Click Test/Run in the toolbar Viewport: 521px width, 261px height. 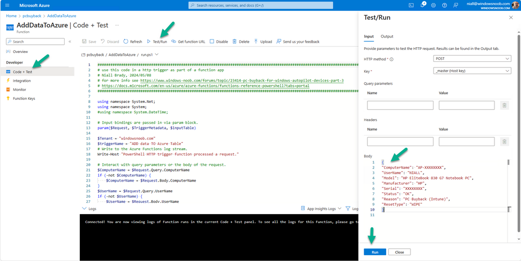pyautogui.click(x=157, y=42)
